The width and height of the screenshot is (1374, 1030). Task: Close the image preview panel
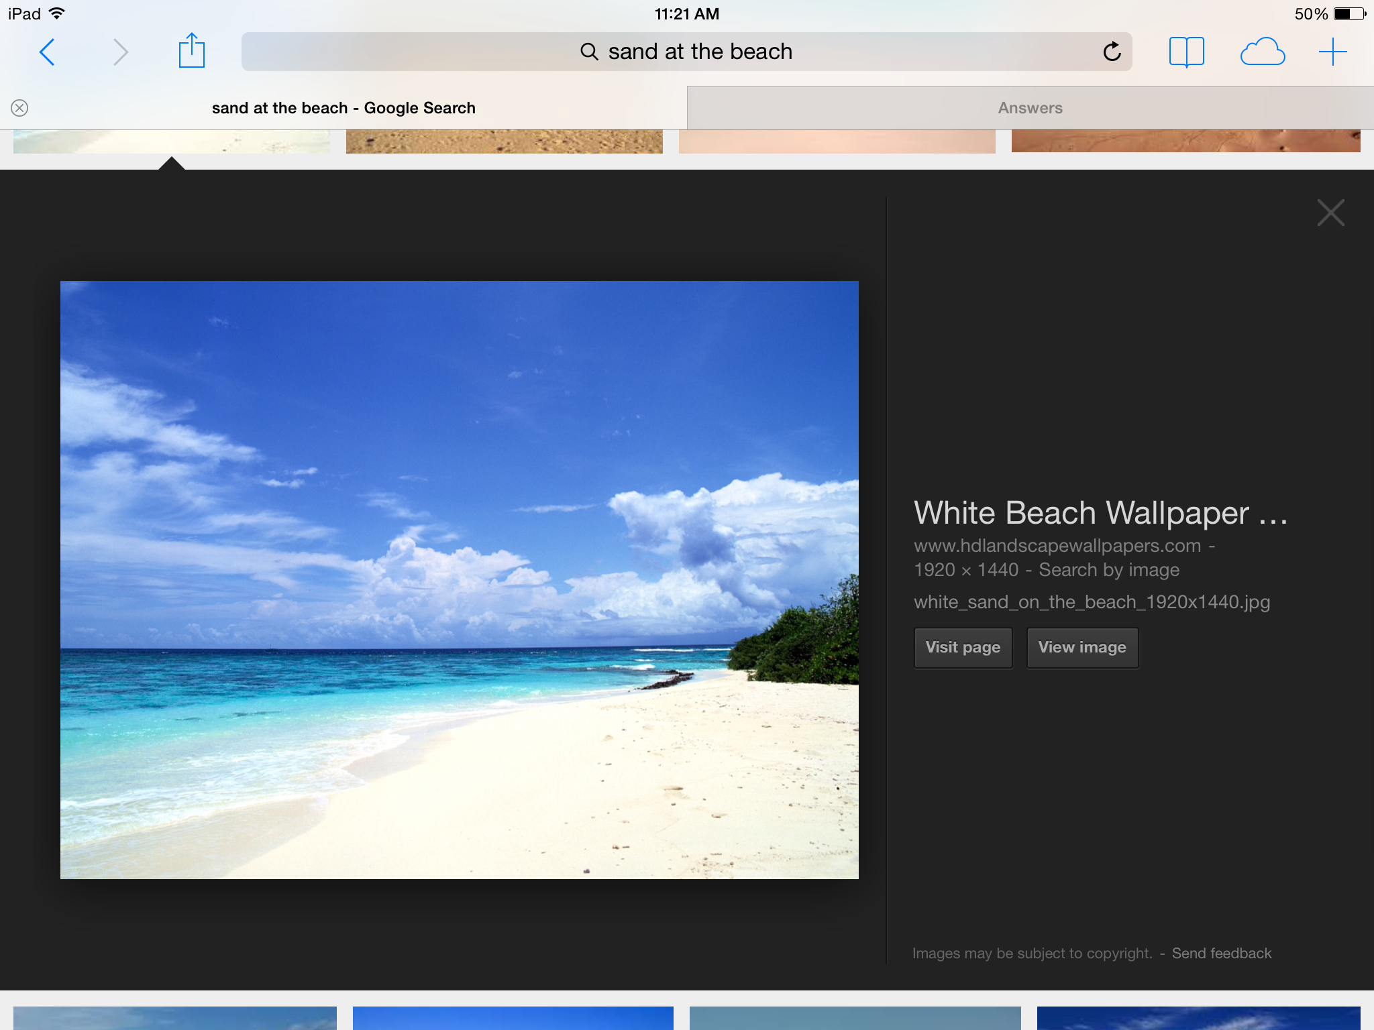coord(1330,213)
